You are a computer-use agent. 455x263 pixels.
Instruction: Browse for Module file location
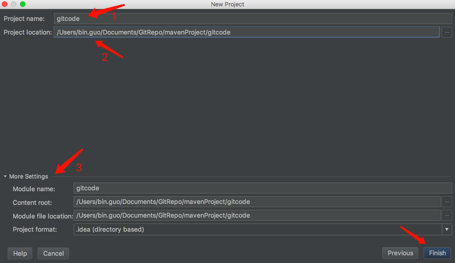click(x=447, y=215)
